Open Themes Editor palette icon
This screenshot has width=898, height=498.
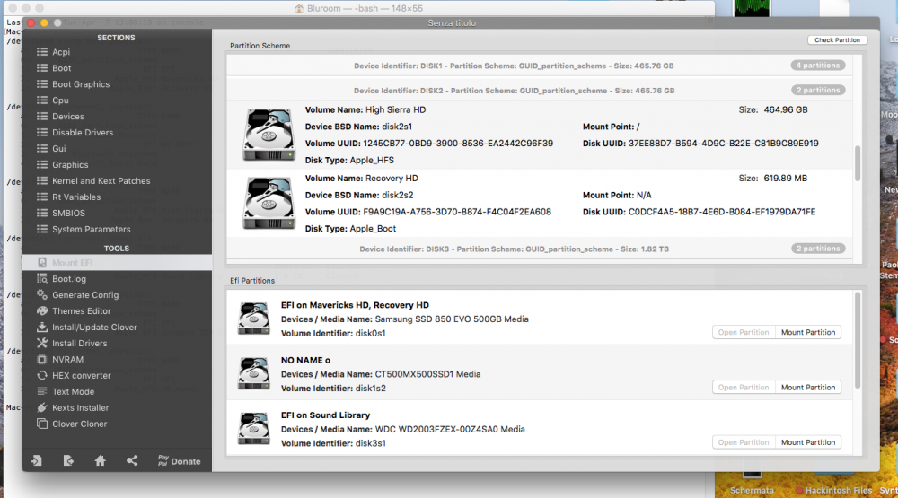(x=42, y=310)
